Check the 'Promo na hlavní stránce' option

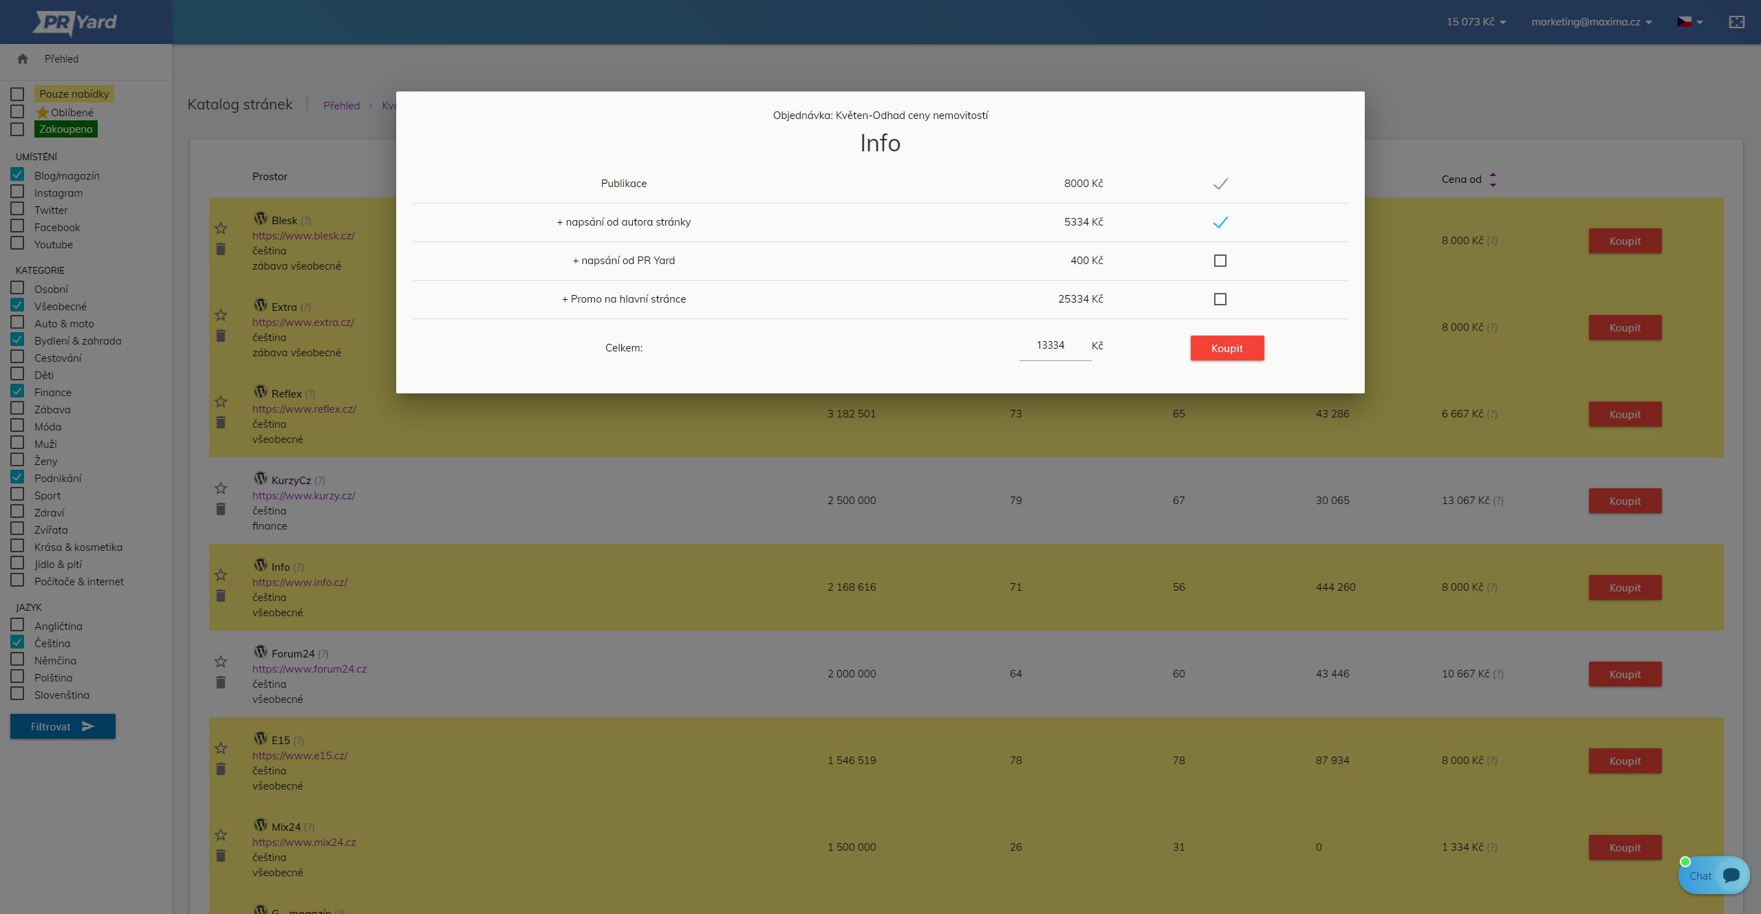[x=1220, y=299]
